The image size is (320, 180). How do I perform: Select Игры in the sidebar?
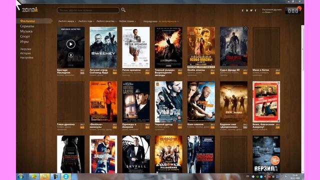click(24, 41)
